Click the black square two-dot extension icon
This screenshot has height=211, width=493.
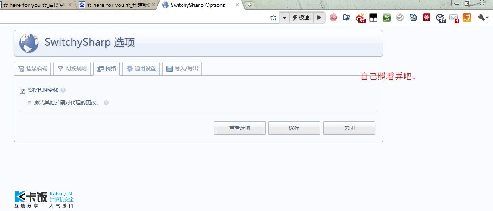coord(373,18)
